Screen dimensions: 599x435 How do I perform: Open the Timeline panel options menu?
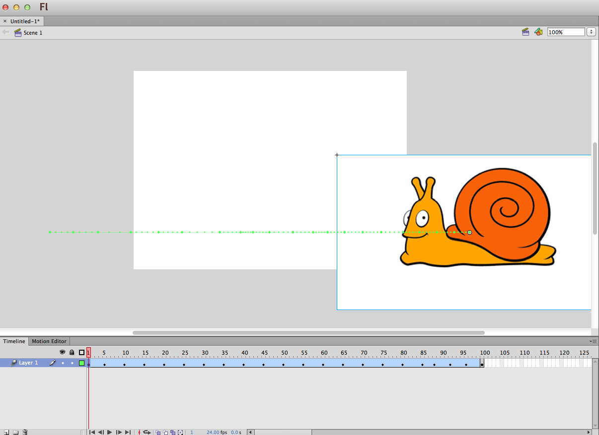tap(593, 341)
